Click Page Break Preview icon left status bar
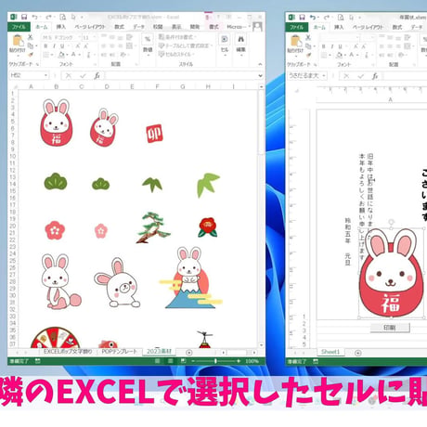 pyautogui.click(x=183, y=361)
